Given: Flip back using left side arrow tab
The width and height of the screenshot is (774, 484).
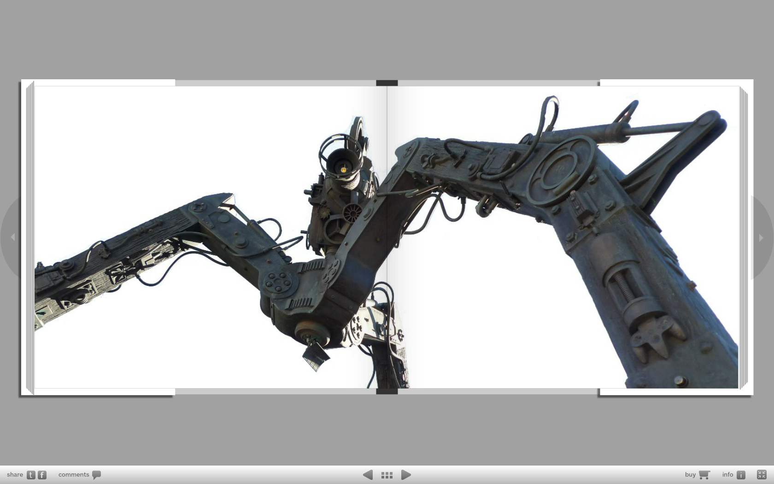Looking at the screenshot, I should 12,237.
